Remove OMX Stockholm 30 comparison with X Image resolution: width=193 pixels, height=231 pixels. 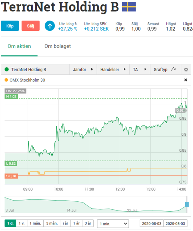coord(186,80)
